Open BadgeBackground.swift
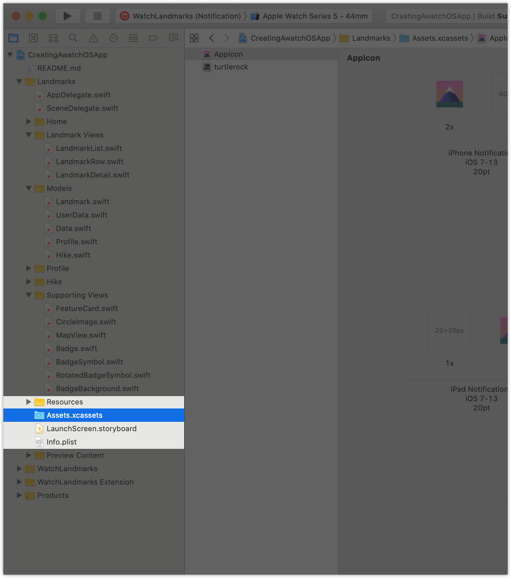511x578 pixels. pyautogui.click(x=94, y=388)
